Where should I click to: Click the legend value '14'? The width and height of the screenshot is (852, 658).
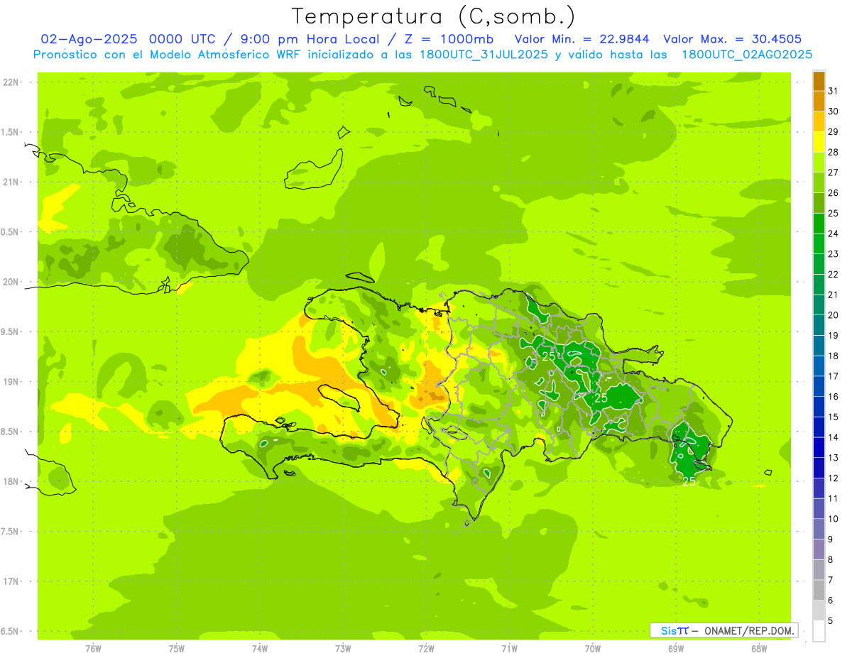[833, 437]
